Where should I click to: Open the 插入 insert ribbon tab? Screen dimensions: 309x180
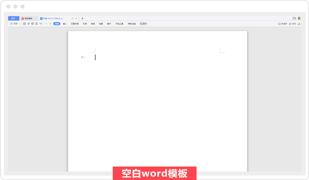tap(65, 24)
